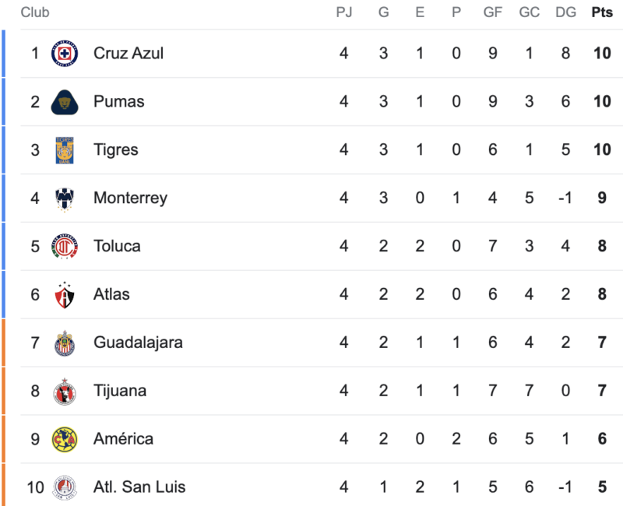Select the Guadalajara Chivas crest

click(x=64, y=343)
